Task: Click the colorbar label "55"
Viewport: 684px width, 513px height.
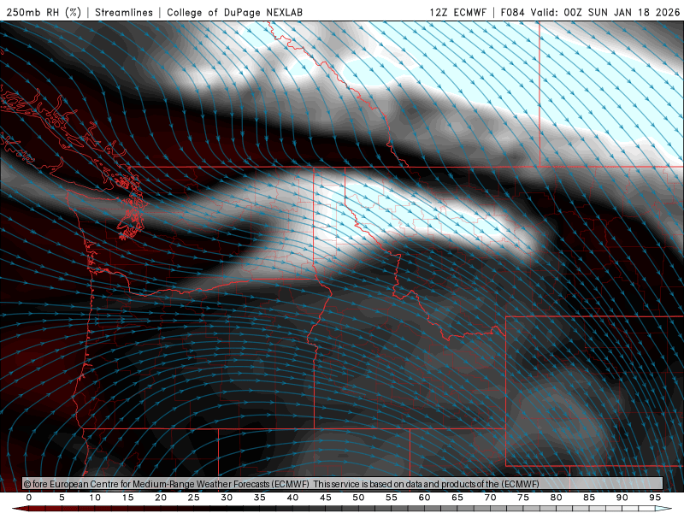Action: click(x=392, y=498)
